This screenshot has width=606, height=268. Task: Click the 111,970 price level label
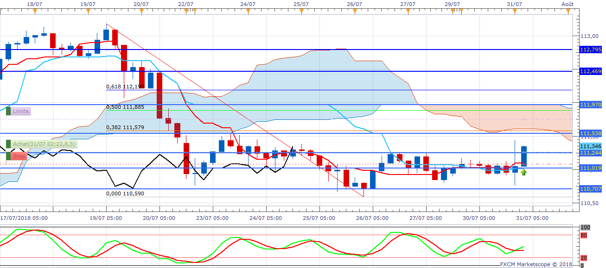click(590, 105)
